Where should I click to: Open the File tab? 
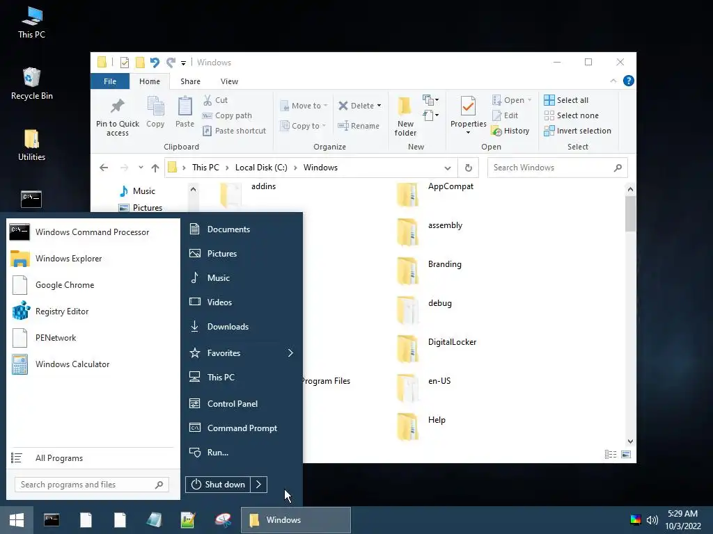110,81
